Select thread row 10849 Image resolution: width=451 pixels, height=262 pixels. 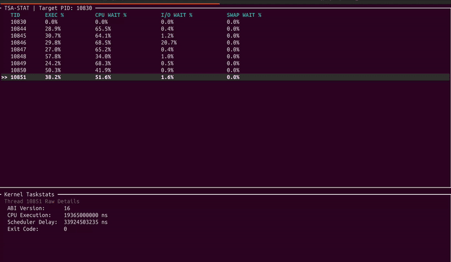click(x=225, y=63)
